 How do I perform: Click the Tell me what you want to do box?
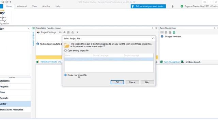point(148,6)
